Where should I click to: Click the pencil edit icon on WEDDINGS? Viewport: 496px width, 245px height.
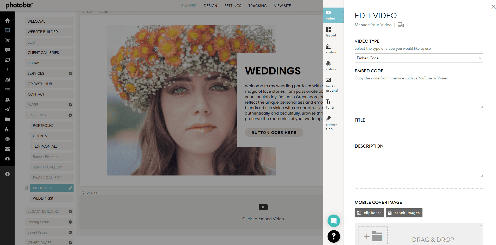pos(70,188)
